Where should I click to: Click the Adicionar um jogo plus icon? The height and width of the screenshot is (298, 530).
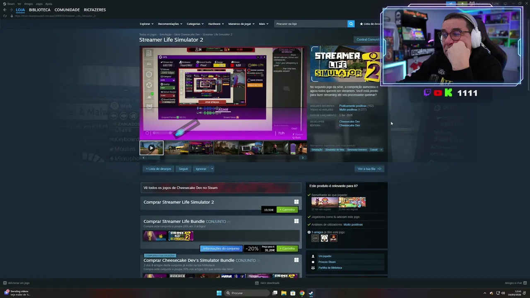[5, 283]
